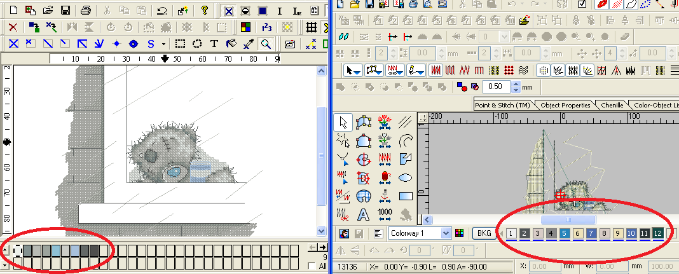Open a file with the folder icon in left window
The height and width of the screenshot is (274, 679).
(48, 10)
